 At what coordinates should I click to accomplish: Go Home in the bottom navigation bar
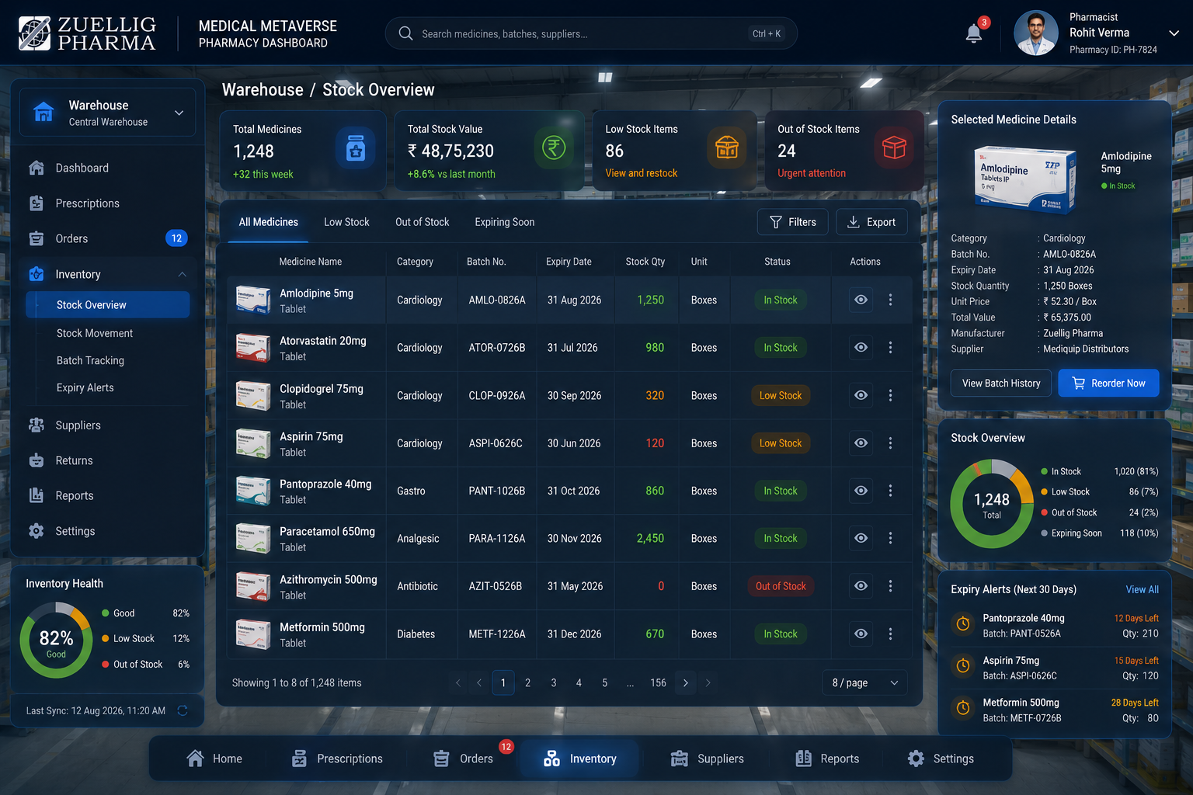click(x=214, y=759)
